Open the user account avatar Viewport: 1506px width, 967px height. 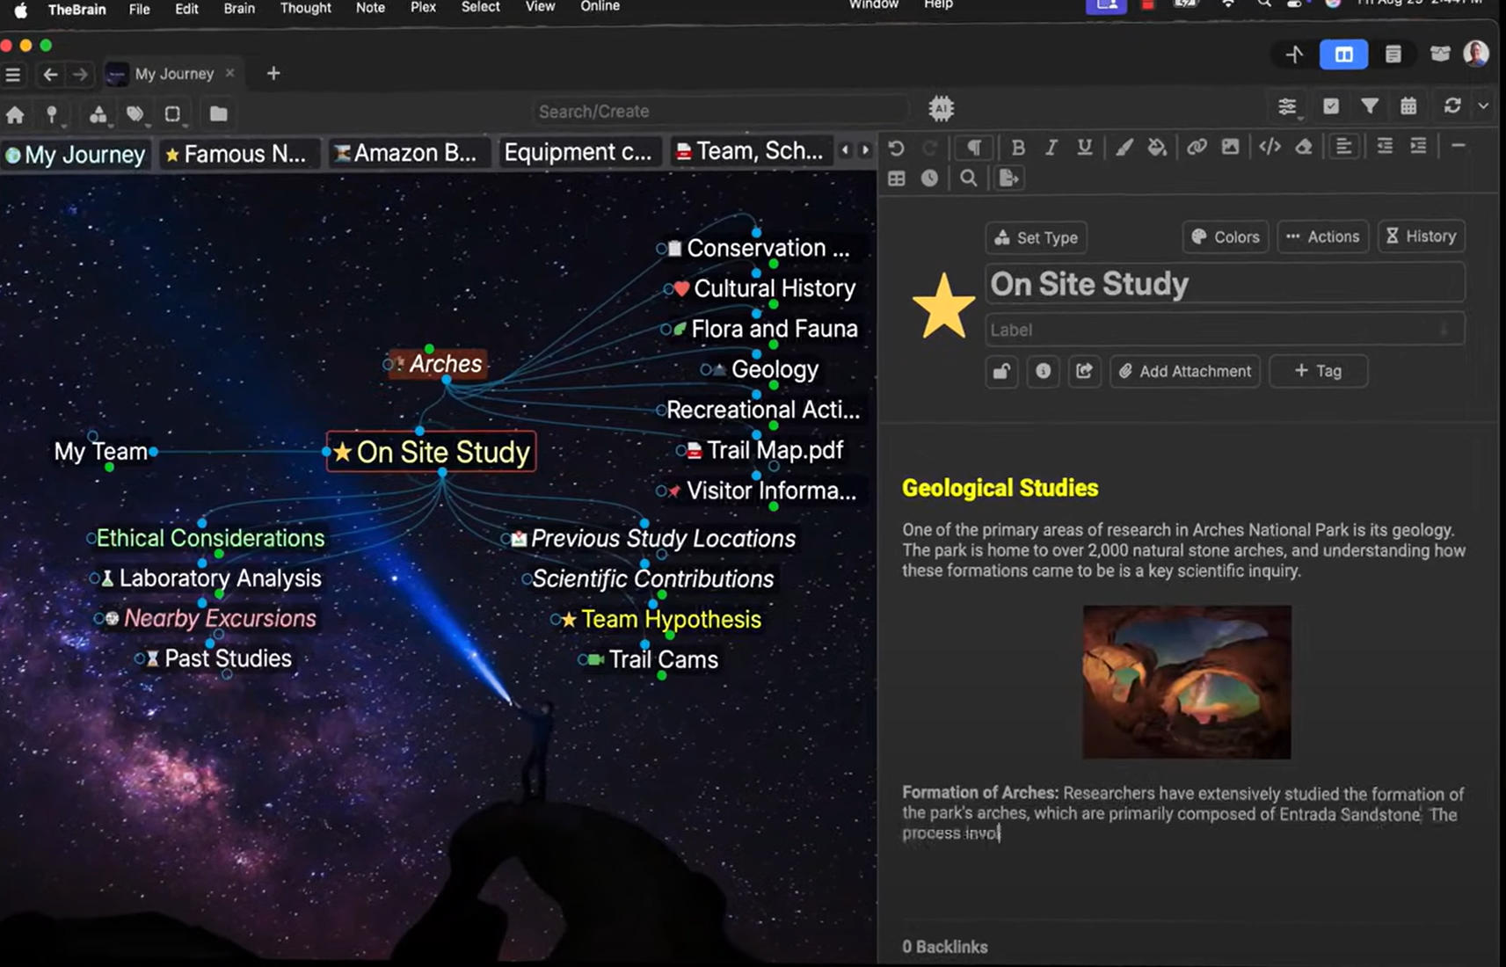pos(1476,54)
